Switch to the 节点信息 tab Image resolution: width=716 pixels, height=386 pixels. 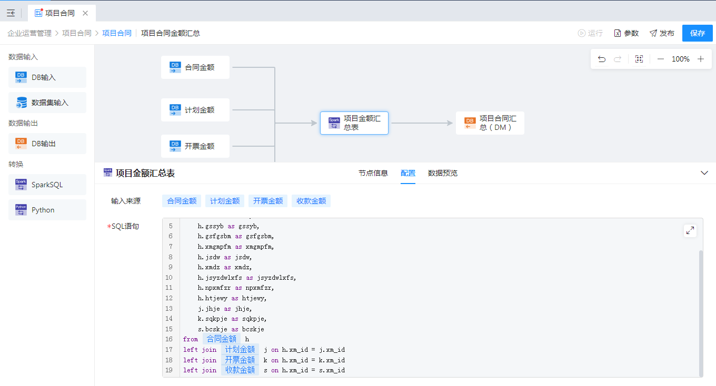(x=373, y=173)
